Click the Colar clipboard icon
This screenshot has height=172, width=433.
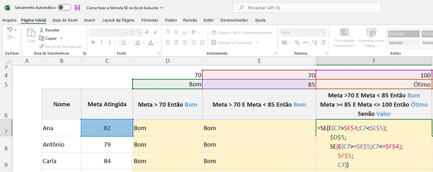[x=30, y=33]
